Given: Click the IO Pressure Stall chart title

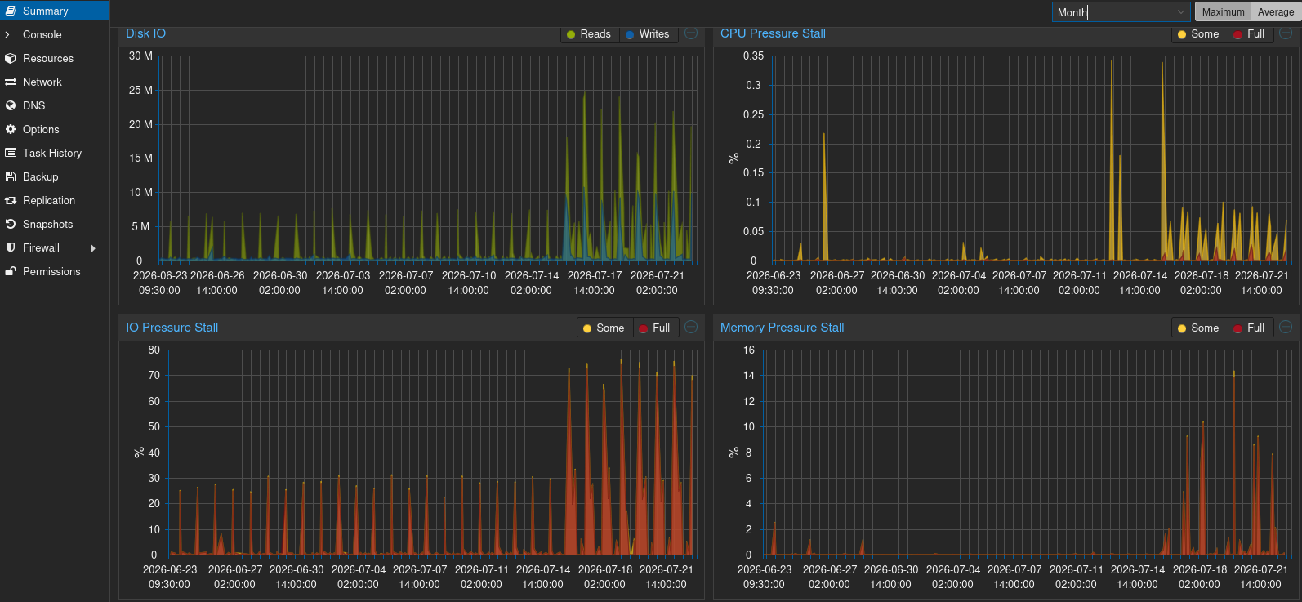Looking at the screenshot, I should [172, 328].
